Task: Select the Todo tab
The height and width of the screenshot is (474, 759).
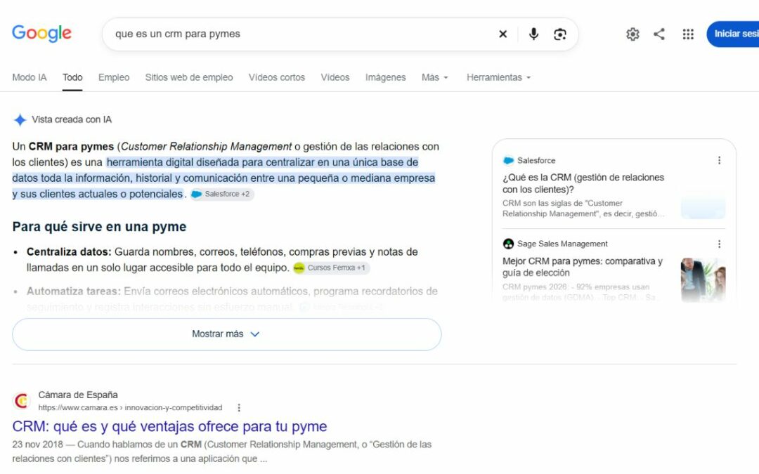Action: [72, 77]
